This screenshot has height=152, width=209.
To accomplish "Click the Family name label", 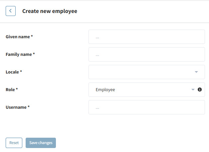I will 19,54.
